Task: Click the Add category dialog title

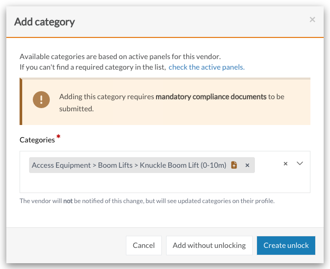Action: [44, 22]
